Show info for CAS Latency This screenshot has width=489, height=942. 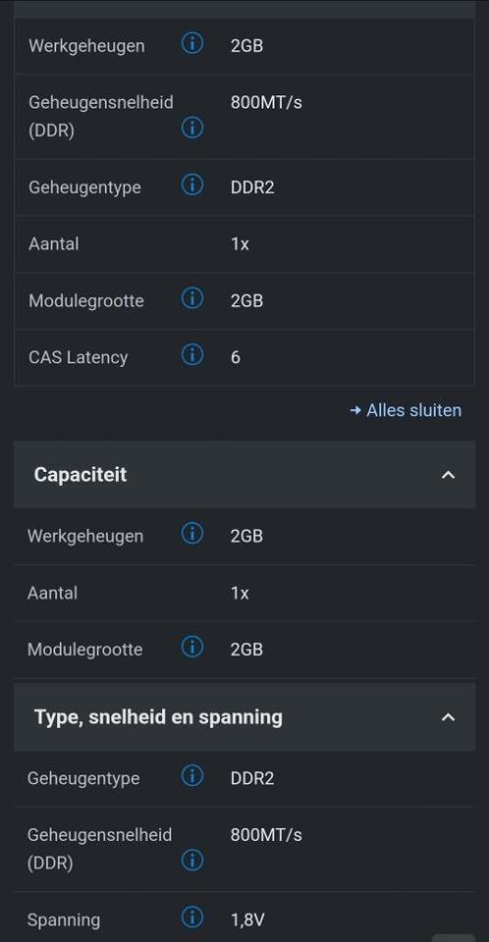[191, 355]
